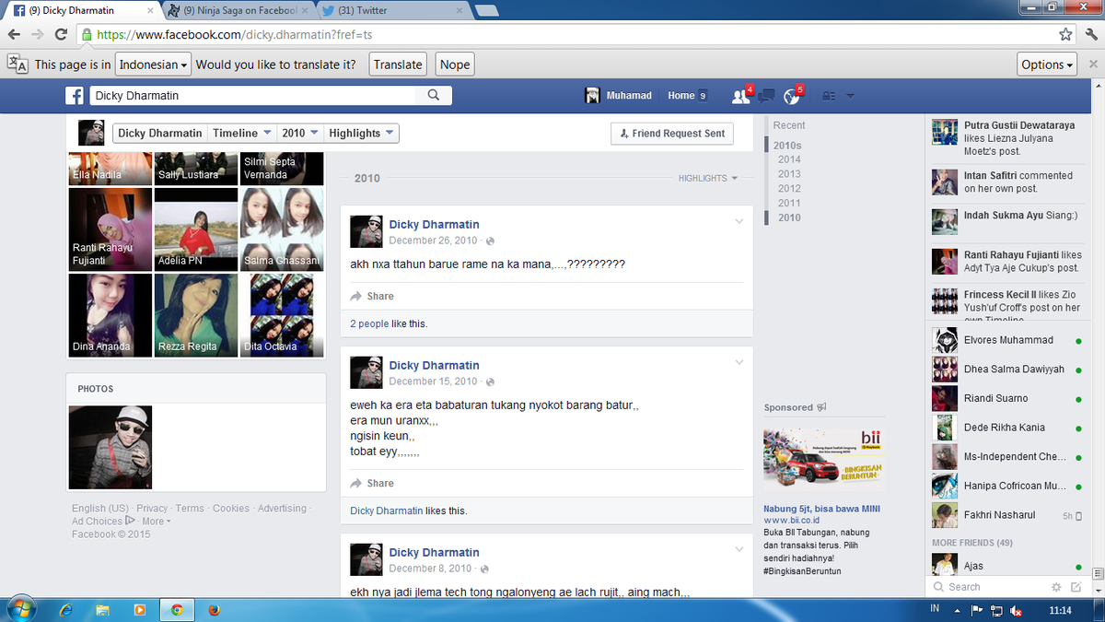This screenshot has height=622, width=1105.
Task: Open Rezza Regita friend thumbnail
Action: pos(196,315)
